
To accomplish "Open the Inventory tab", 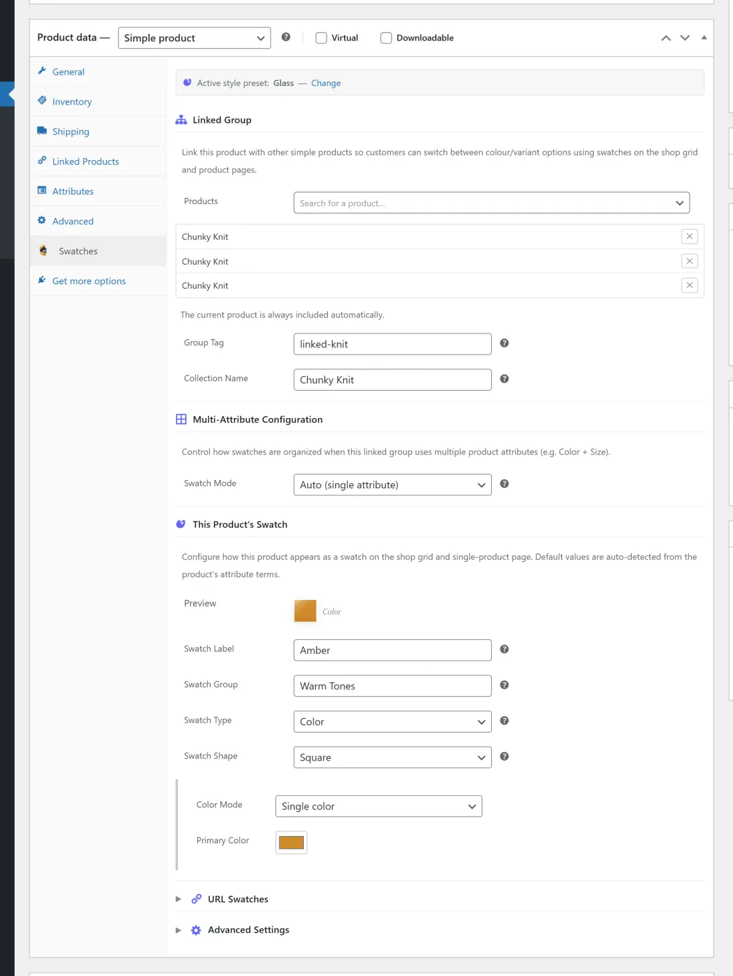I will pyautogui.click(x=98, y=101).
